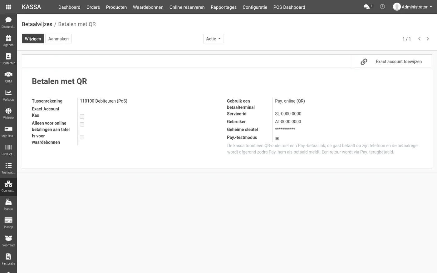Open the Voorraad box icon
The width and height of the screenshot is (437, 273).
(8, 238)
